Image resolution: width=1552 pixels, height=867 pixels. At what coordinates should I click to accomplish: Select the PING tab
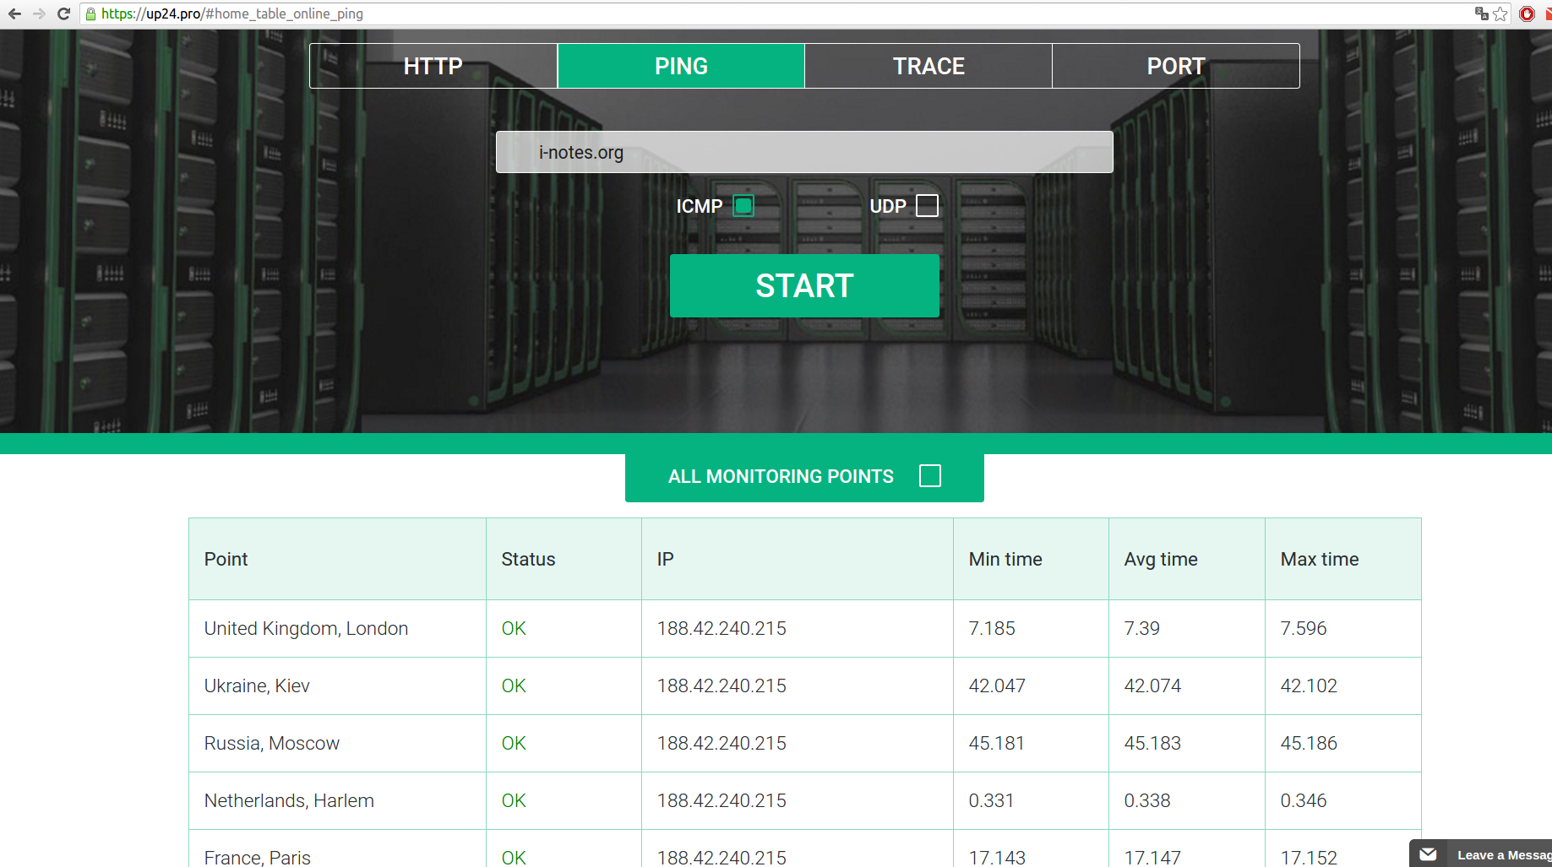coord(681,66)
